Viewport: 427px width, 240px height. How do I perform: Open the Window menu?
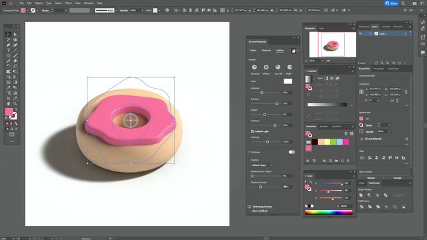tap(89, 3)
